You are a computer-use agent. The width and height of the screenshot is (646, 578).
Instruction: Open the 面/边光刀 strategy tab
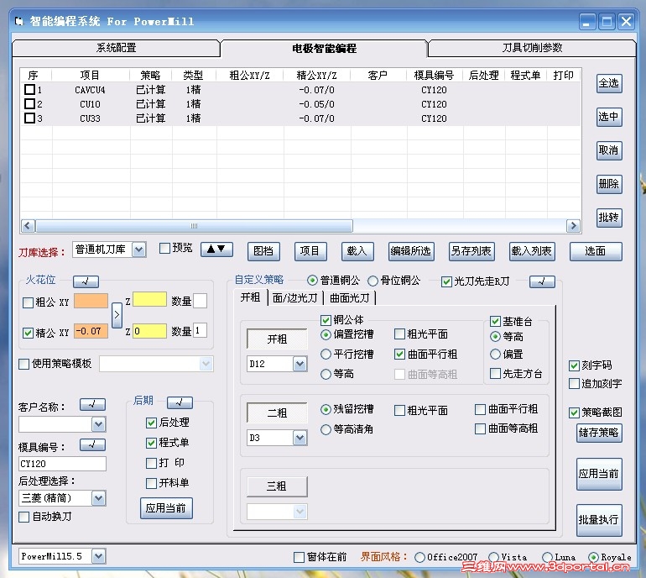pyautogui.click(x=295, y=298)
